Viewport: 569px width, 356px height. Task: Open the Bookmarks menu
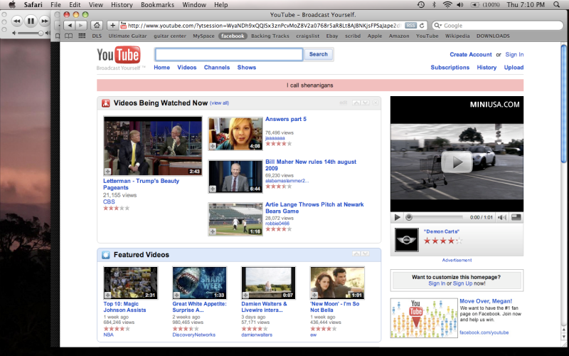coord(157,5)
